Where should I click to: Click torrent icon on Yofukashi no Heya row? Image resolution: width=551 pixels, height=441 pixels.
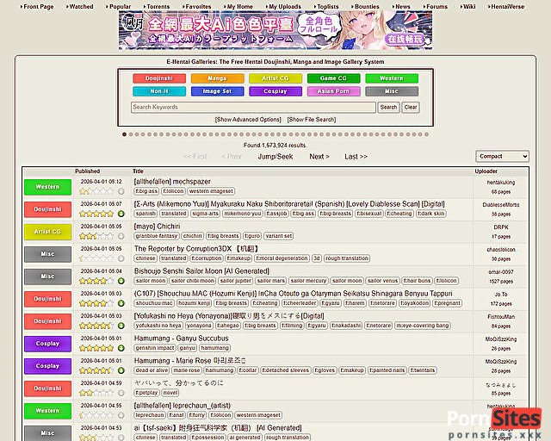(x=121, y=326)
